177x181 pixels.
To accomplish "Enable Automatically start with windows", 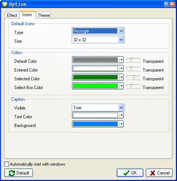I will 6,164.
